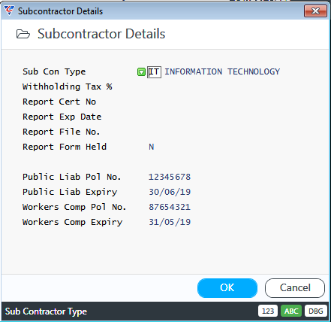Screen dimensions: 331x322
Task: Click the app logo icon in title bar
Action: pos(9,11)
